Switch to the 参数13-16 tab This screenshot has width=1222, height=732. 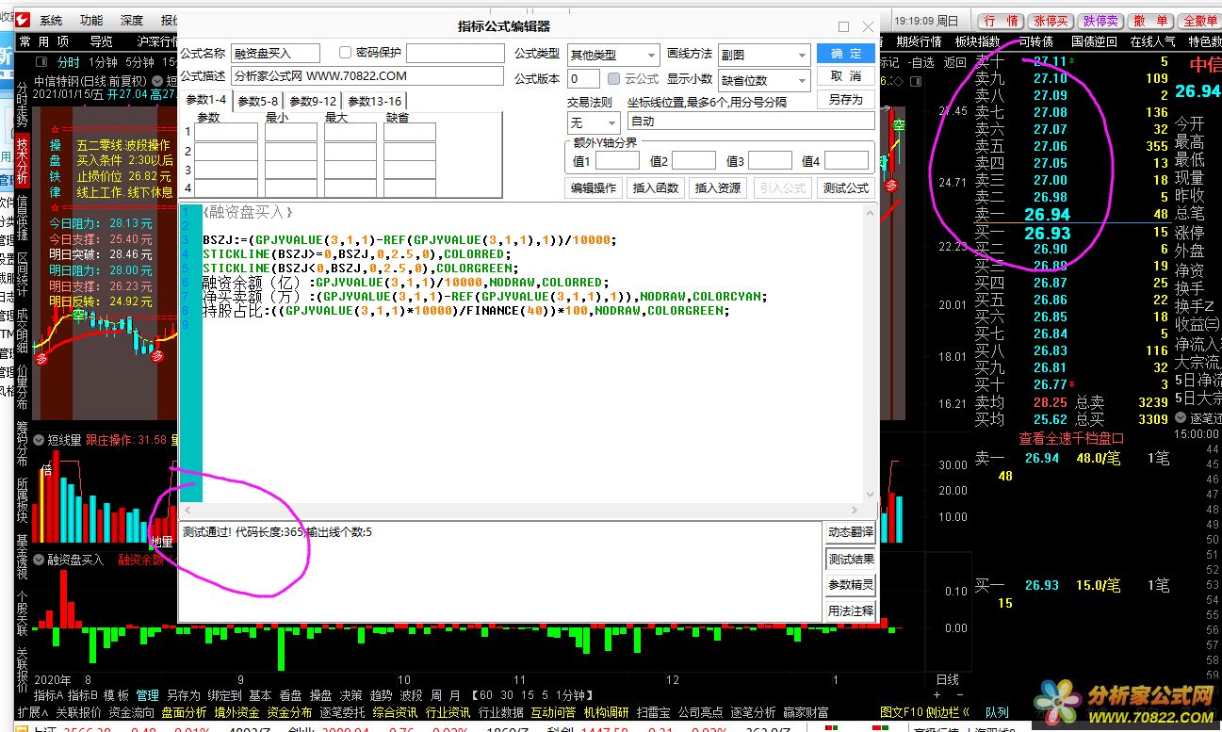pyautogui.click(x=374, y=101)
